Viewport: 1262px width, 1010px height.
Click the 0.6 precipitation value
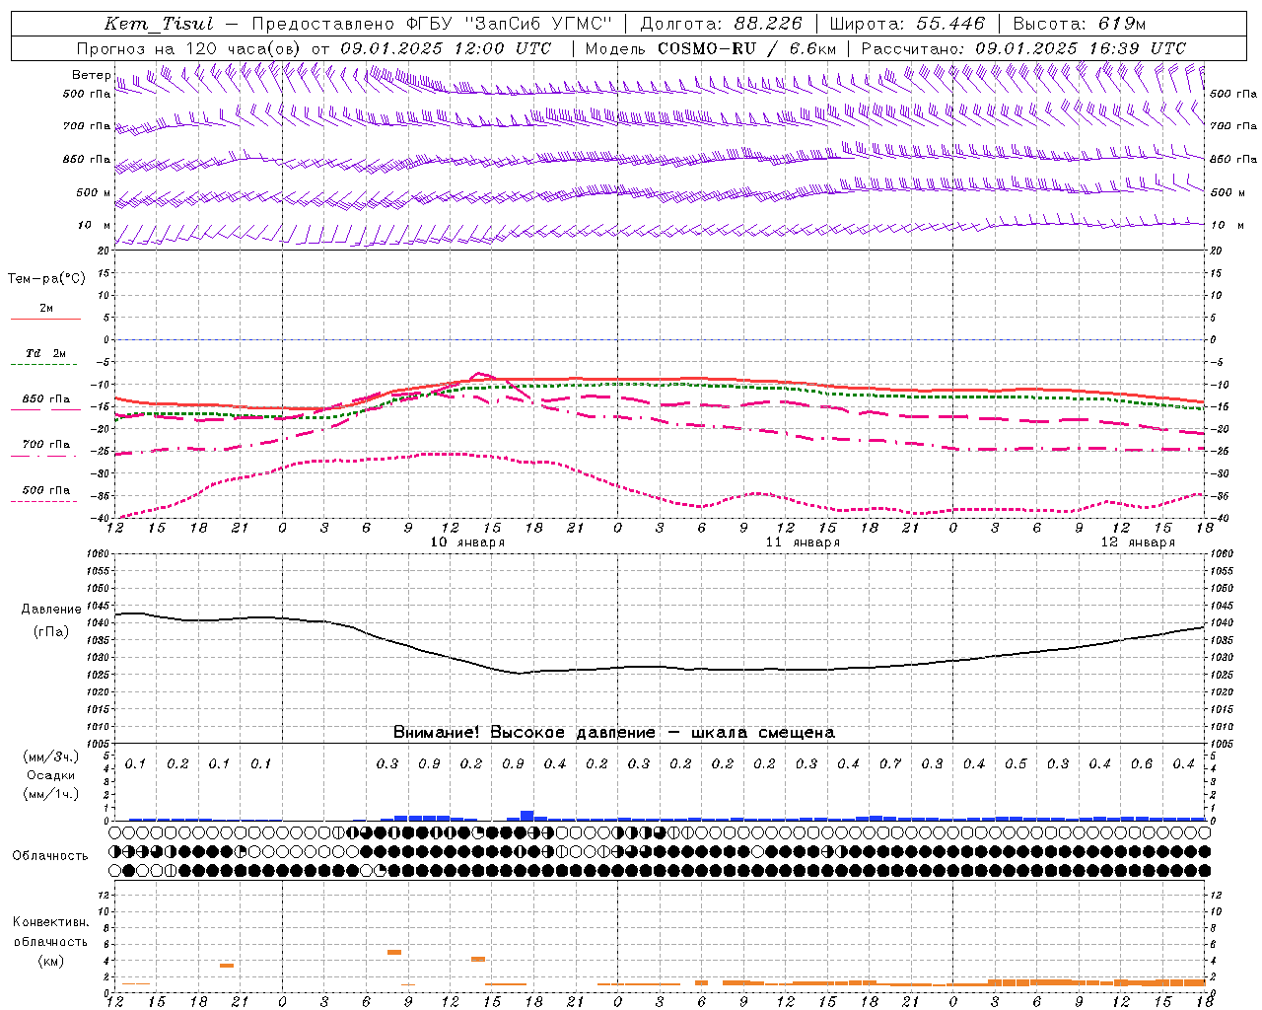tap(1142, 764)
